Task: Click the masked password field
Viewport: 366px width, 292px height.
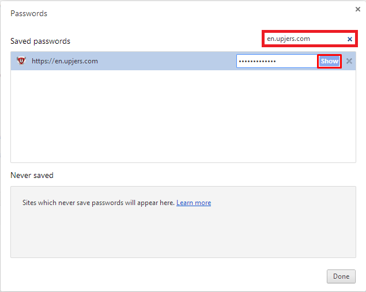Action: coord(277,61)
